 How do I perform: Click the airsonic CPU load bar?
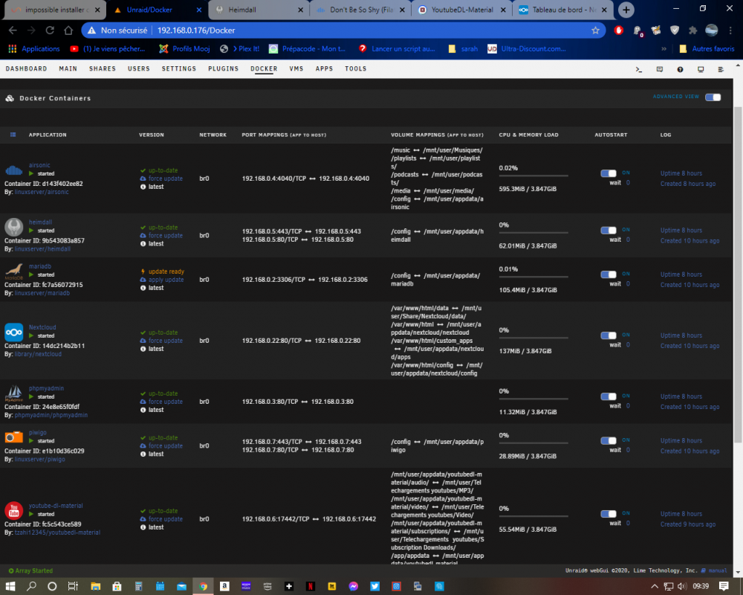point(533,176)
